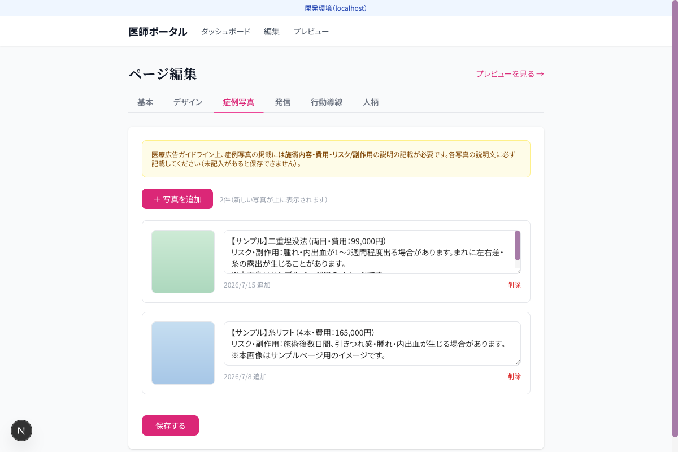Open the Next.js dev tools badge
The height and width of the screenshot is (452, 678).
pyautogui.click(x=21, y=431)
